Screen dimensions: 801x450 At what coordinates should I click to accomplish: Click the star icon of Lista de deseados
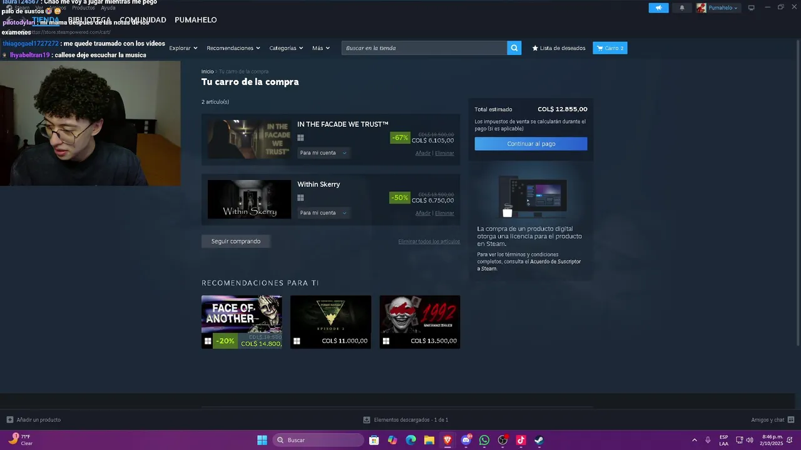(535, 48)
